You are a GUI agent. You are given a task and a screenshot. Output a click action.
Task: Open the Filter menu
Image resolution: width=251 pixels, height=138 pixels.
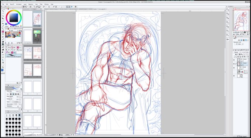[x=41, y=4]
